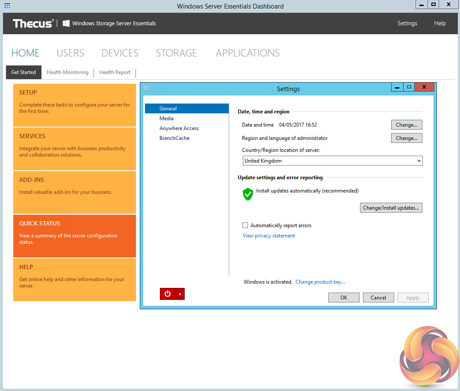This screenshot has height=391, width=460.
Task: Click Change product key link
Action: 320,282
